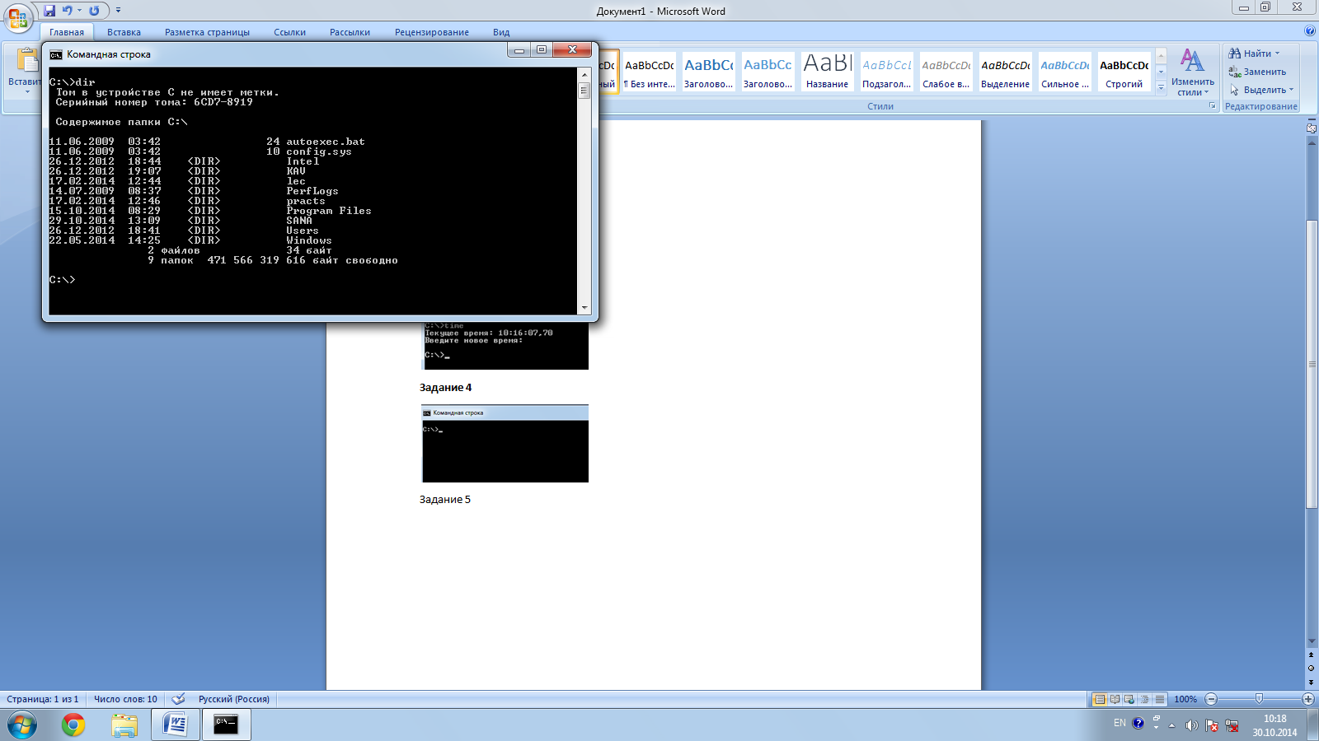The height and width of the screenshot is (741, 1319).
Task: Expand styles gallery More arrow
Action: pos(1161,87)
